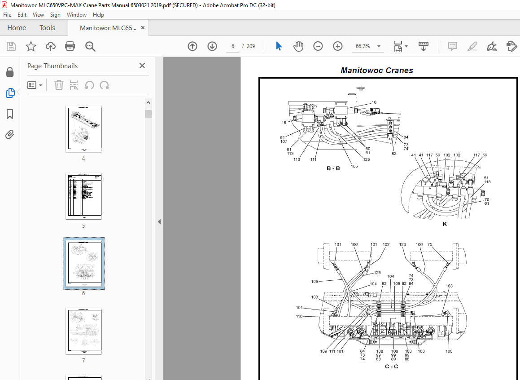This screenshot has width=520, height=380.
Task: Click the Page Thumbnails panel title
Action: 52,66
